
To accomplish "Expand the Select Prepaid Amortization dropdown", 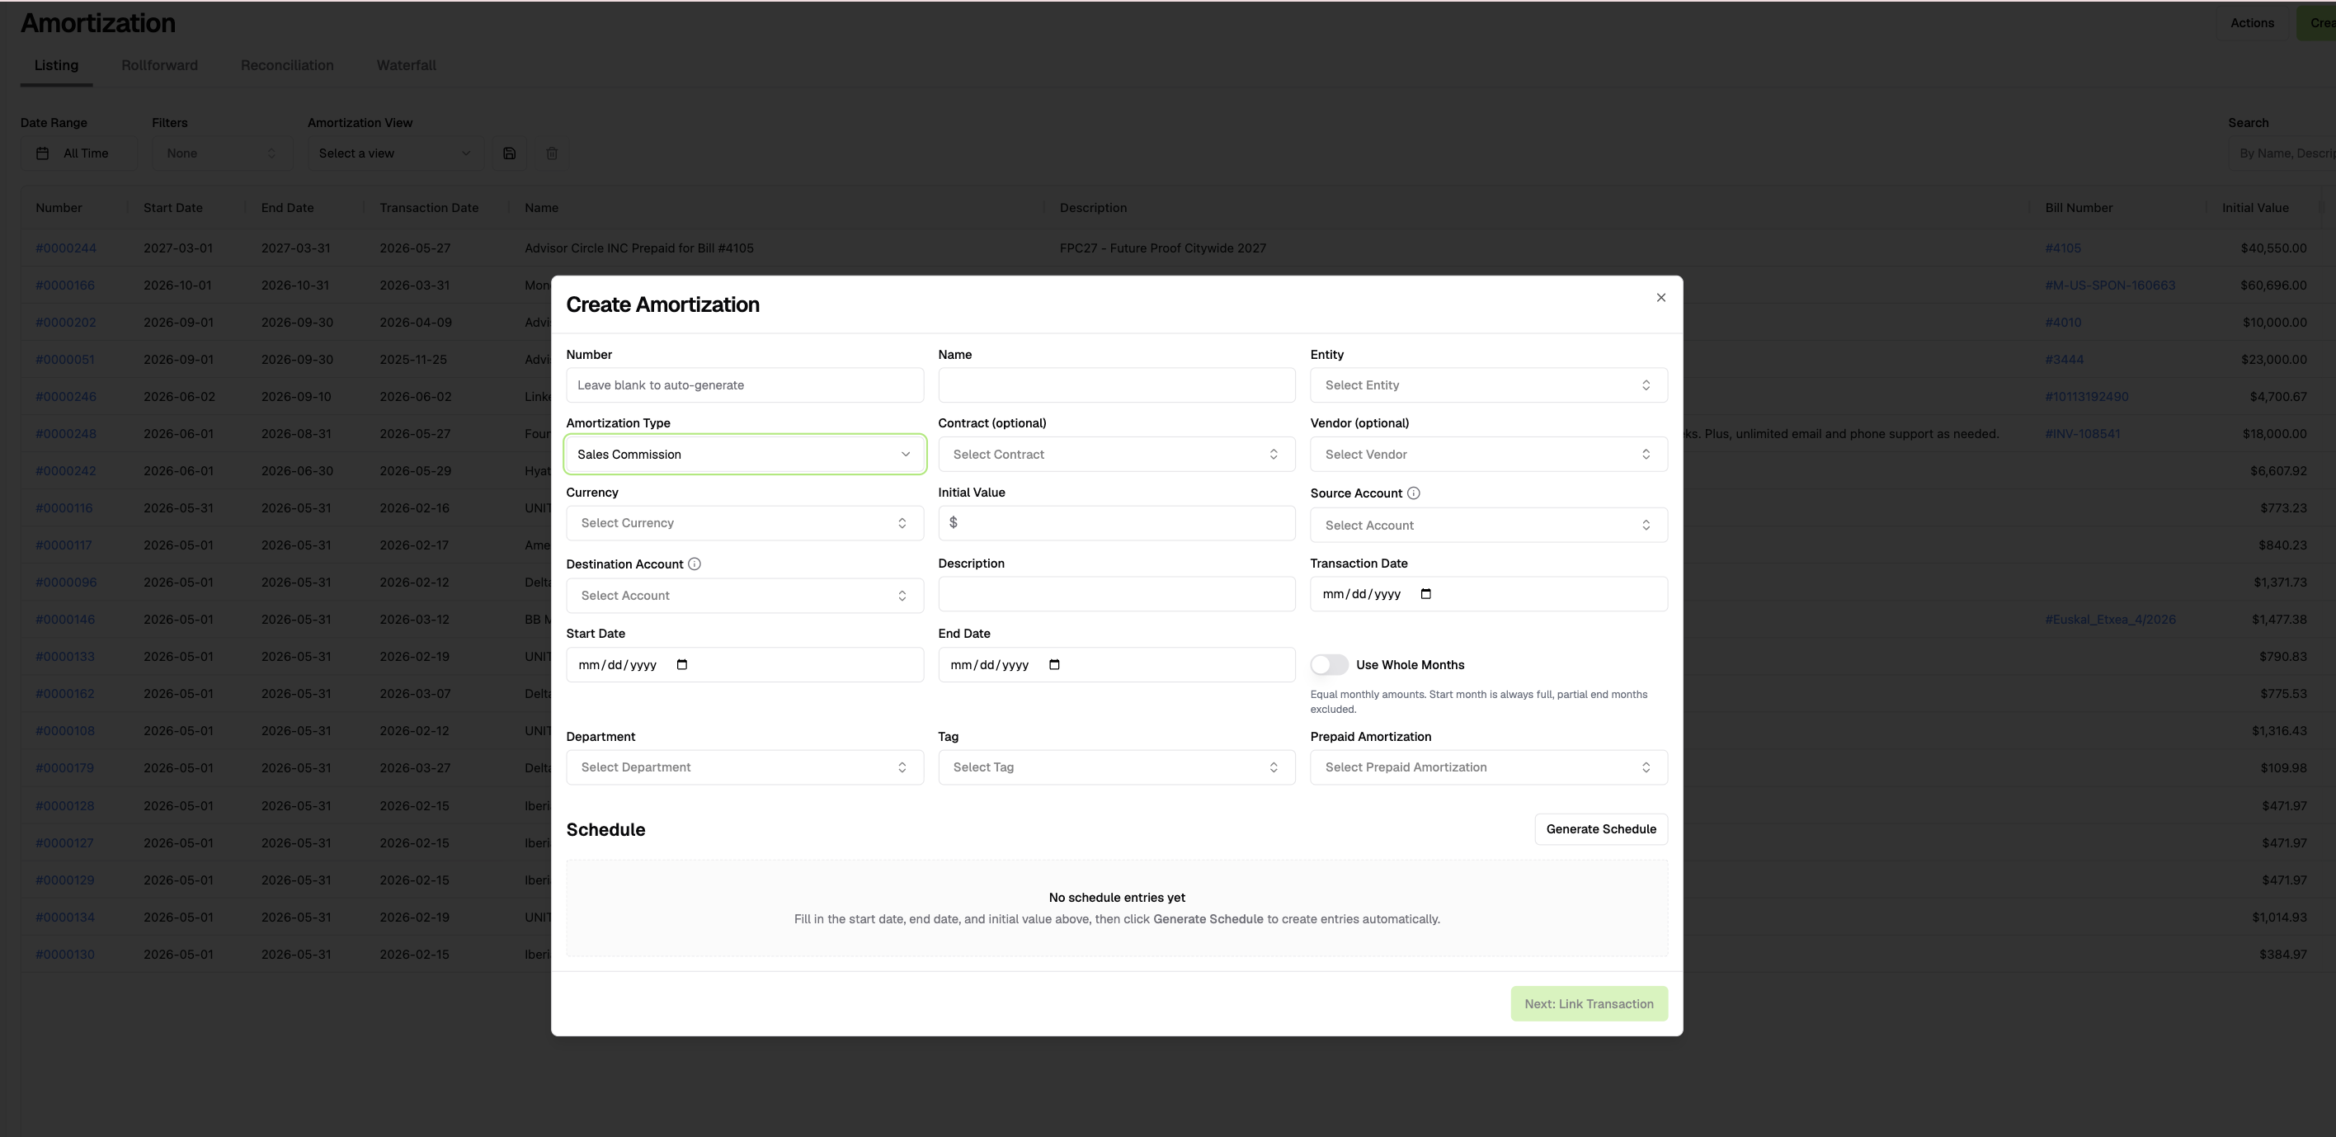I will click(x=1488, y=767).
